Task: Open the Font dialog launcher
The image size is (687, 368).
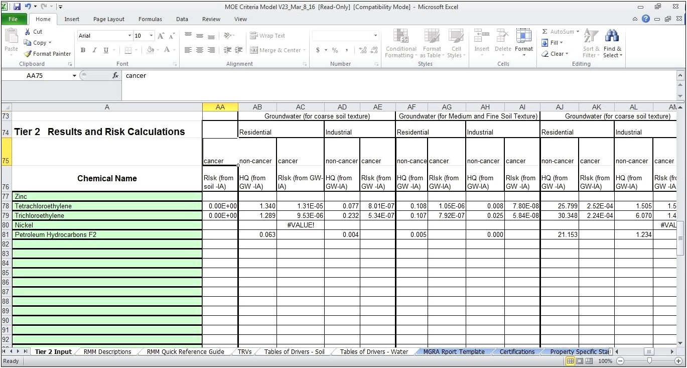Action: click(175, 64)
